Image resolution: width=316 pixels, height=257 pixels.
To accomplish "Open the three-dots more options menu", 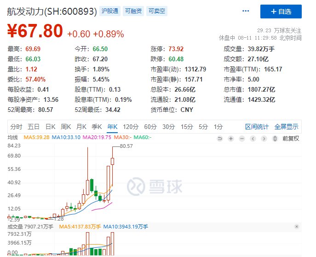I will point(246,11).
